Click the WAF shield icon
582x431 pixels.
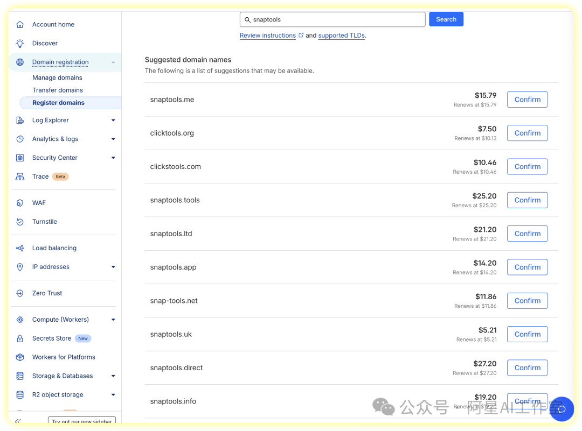[x=20, y=203]
